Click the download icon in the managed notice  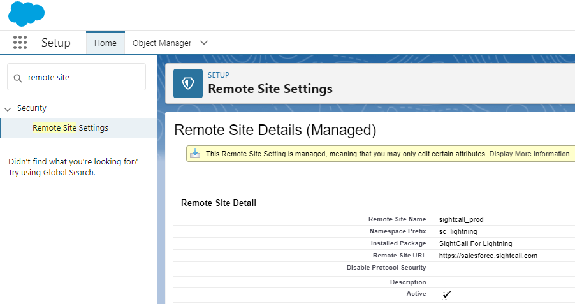195,154
